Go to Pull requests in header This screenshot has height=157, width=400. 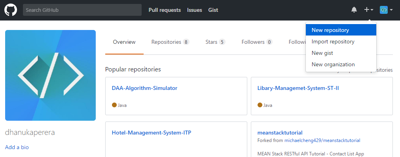pyautogui.click(x=165, y=10)
